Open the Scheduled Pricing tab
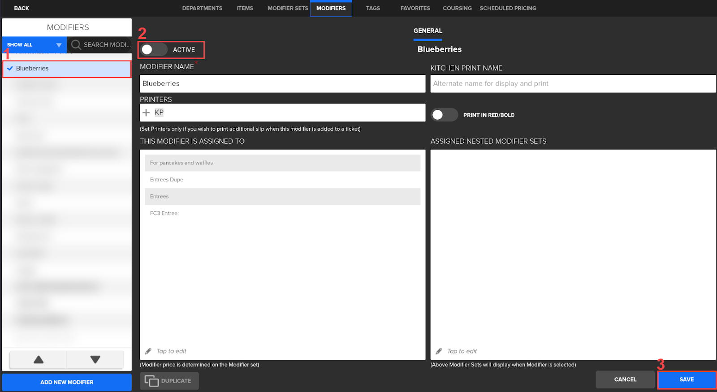The height and width of the screenshot is (392, 717). click(x=508, y=9)
